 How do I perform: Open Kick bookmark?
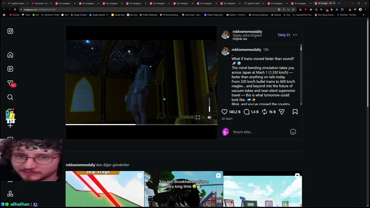pyautogui.click(x=36, y=15)
